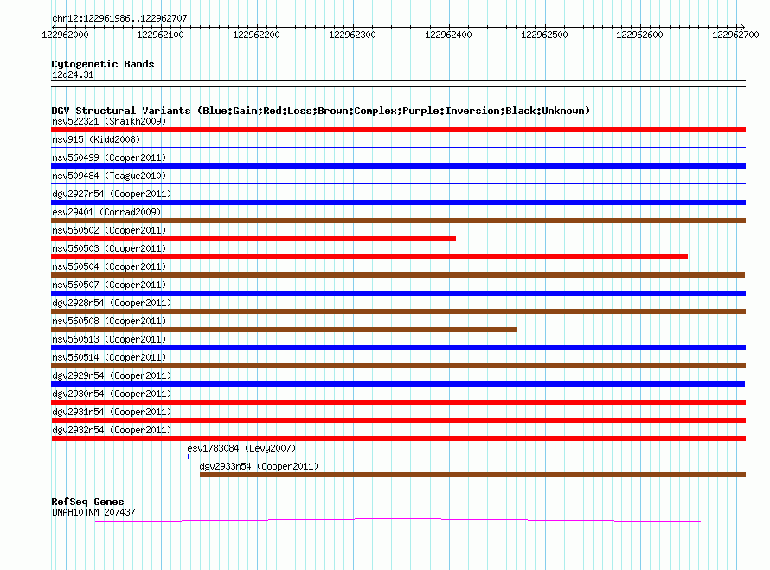Click the red nsv560503 loss bar

369,257
